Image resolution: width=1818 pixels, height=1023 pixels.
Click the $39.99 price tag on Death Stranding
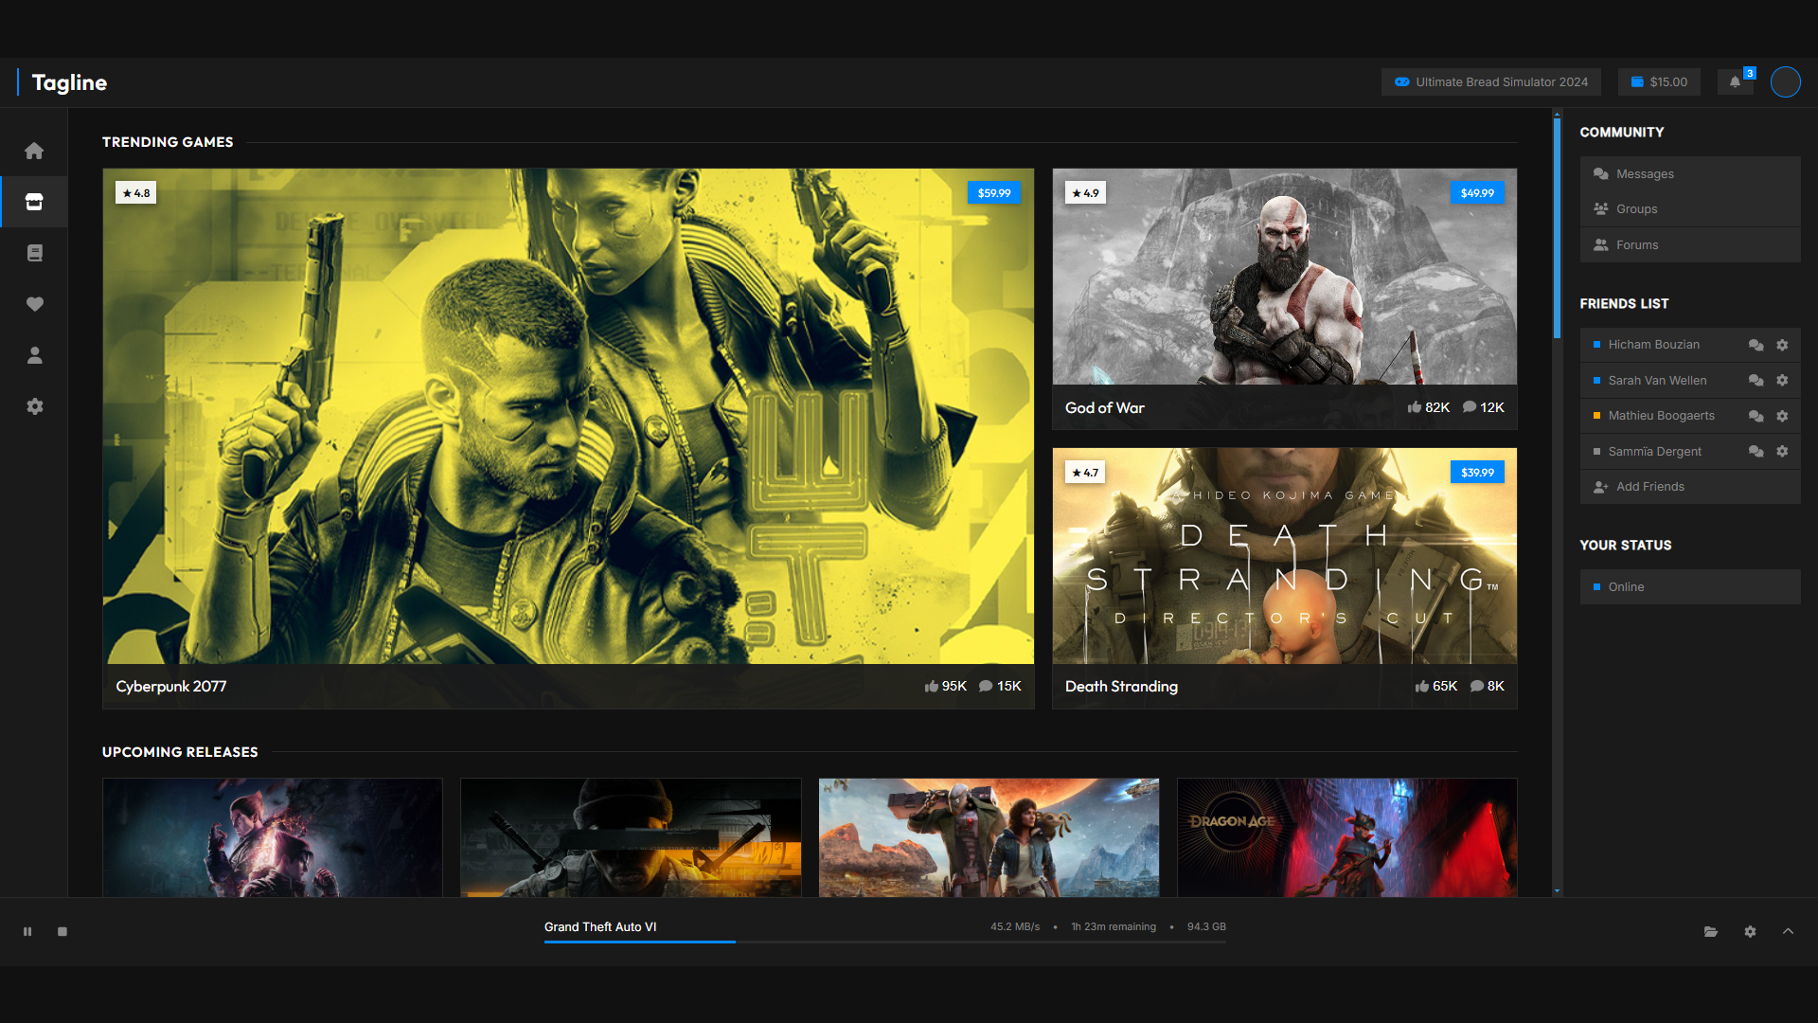pyautogui.click(x=1477, y=473)
